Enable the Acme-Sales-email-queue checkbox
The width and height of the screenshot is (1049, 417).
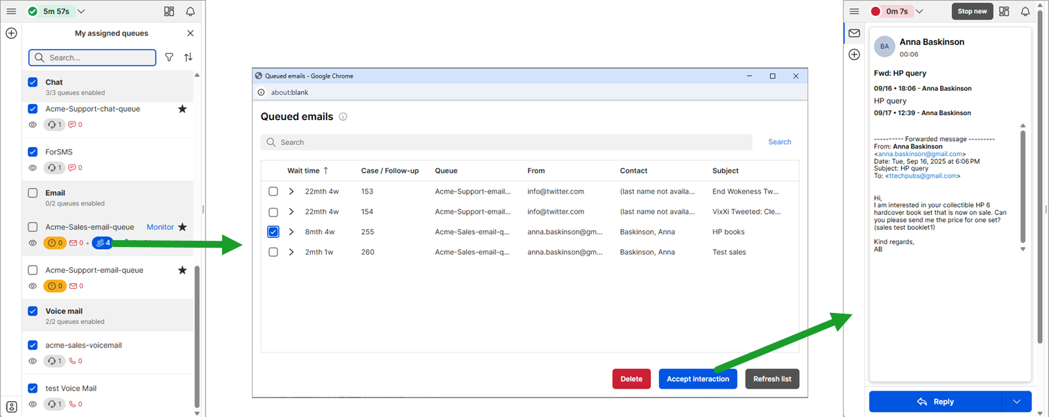coord(33,227)
